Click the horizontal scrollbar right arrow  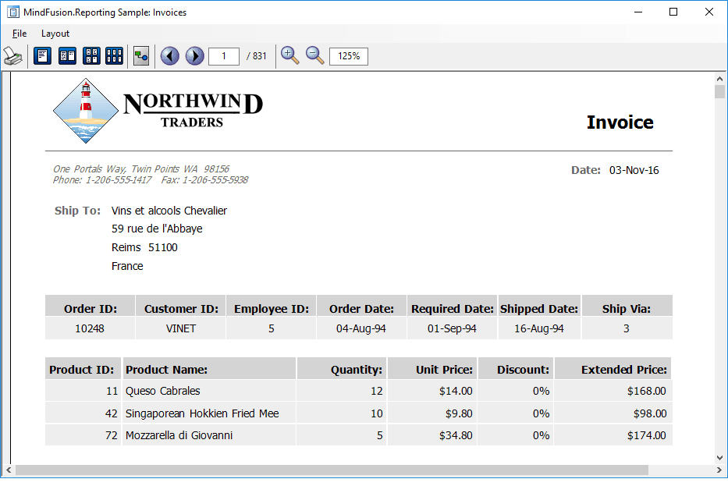719,470
